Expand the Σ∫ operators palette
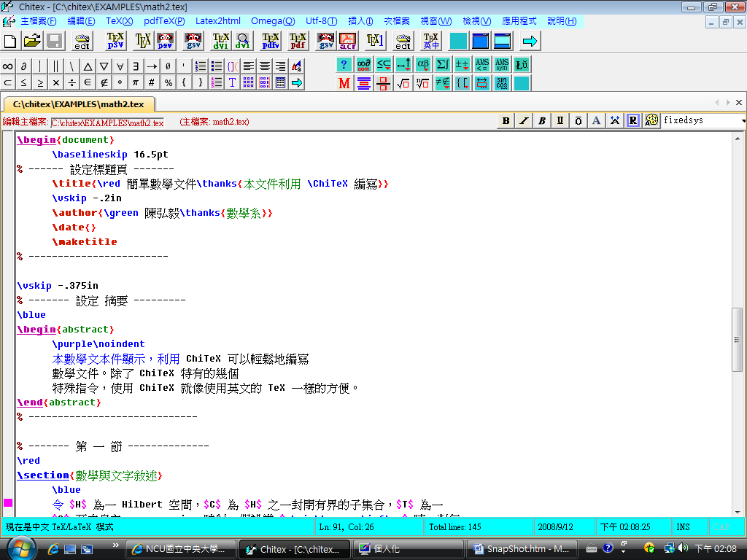The width and height of the screenshot is (747, 560). click(443, 64)
